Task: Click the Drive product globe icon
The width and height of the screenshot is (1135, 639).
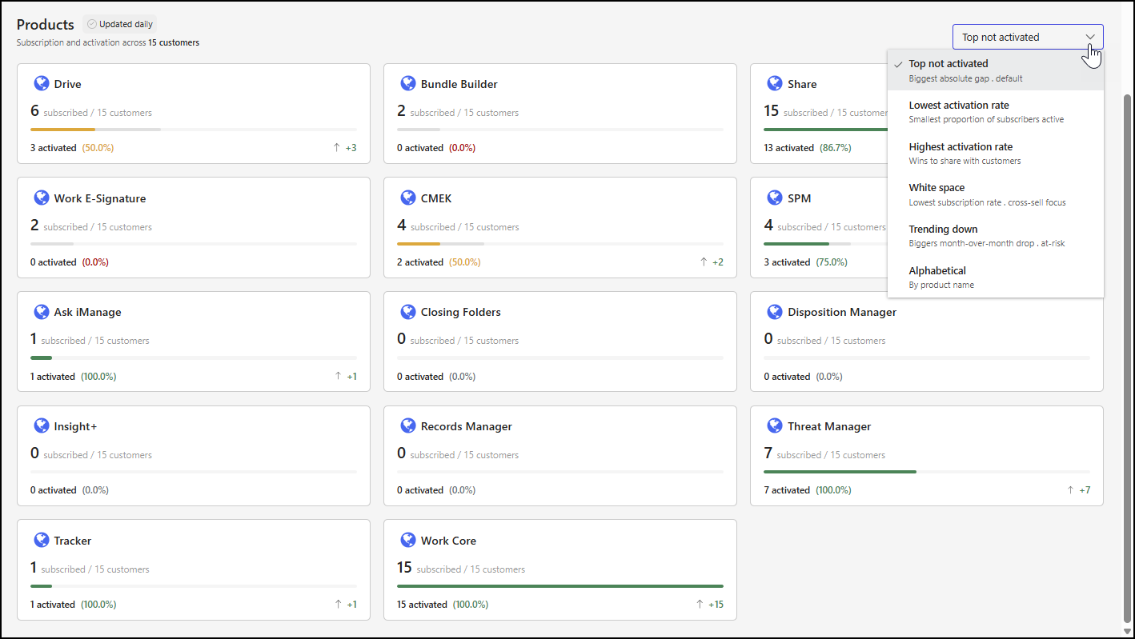Action: [42, 83]
